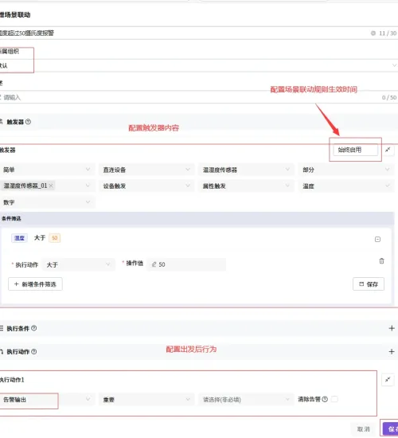Click the 新增条件筛选 button

point(35,284)
